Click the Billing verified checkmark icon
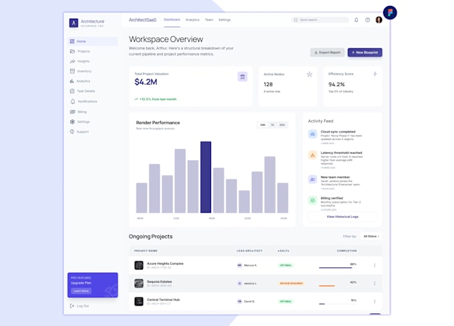 point(312,200)
